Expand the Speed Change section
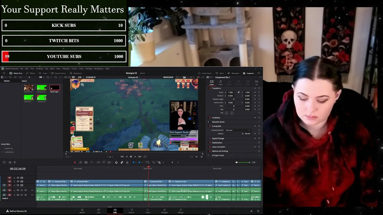Viewport: 383px width, 215px height. coord(218,139)
